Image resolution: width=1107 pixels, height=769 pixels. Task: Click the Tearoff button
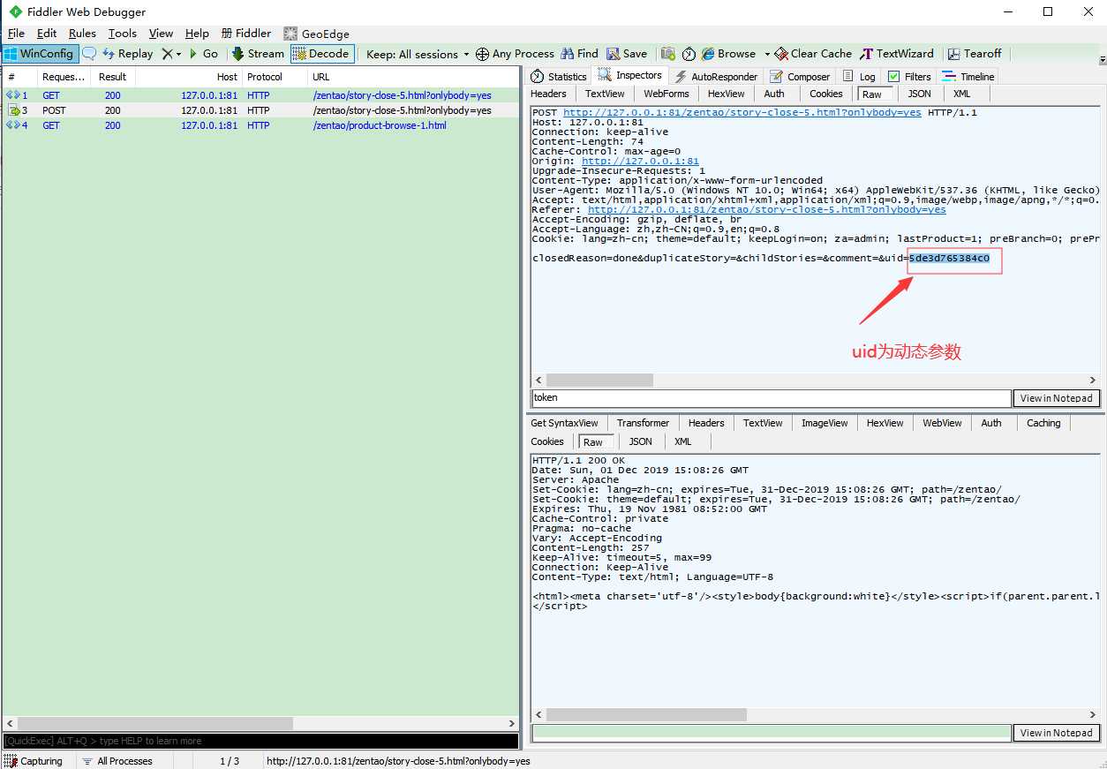pyautogui.click(x=975, y=54)
